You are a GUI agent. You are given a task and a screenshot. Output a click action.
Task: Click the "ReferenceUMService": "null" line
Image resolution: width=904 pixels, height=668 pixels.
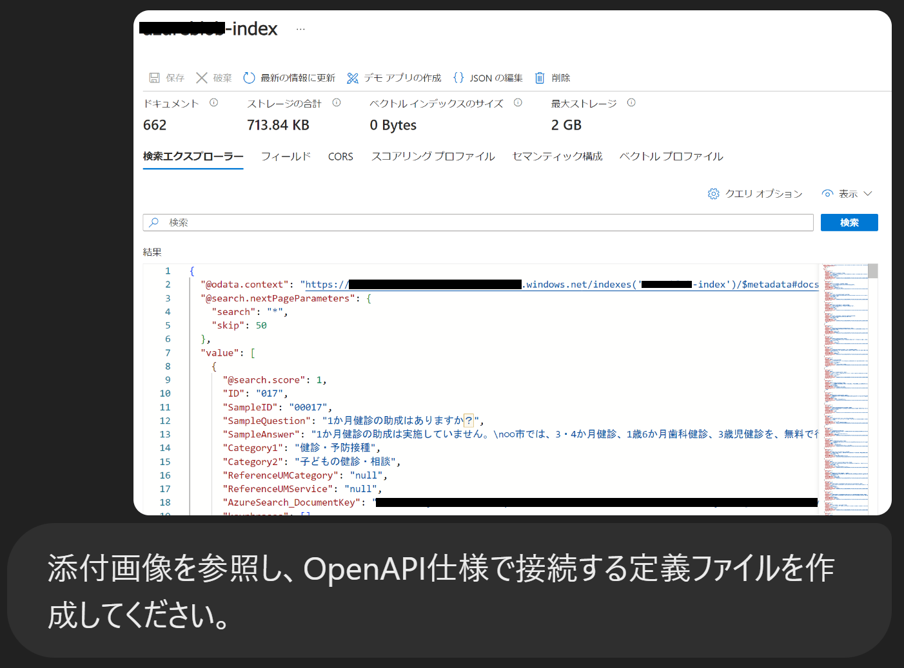click(x=302, y=489)
